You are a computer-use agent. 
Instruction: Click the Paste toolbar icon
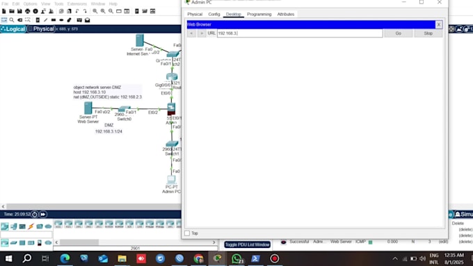pos(69,11)
